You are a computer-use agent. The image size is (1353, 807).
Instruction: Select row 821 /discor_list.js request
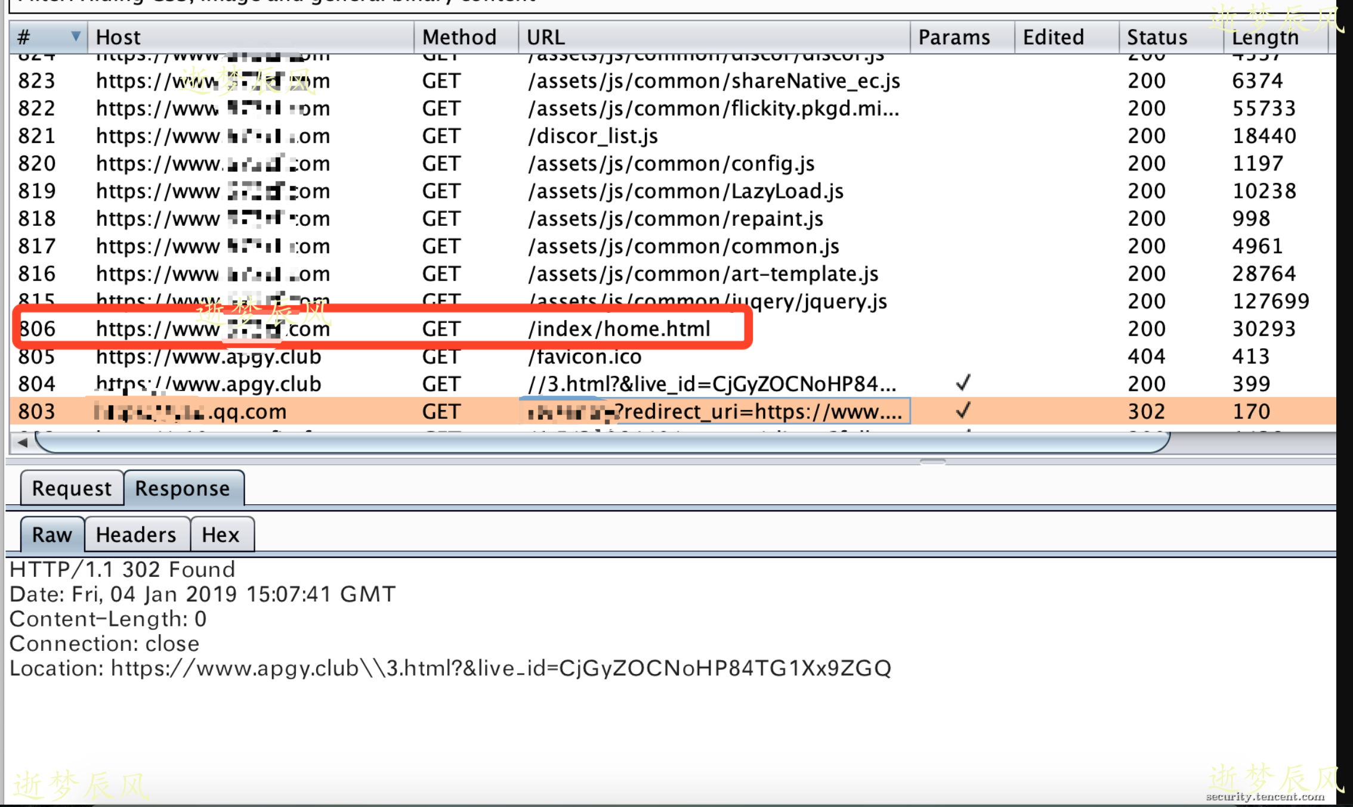click(x=592, y=136)
